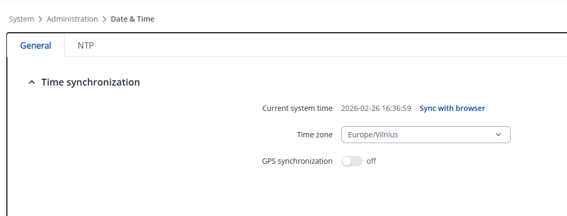Click the 'off' label beside GPS switch
This screenshot has width=567, height=216.
pos(371,161)
